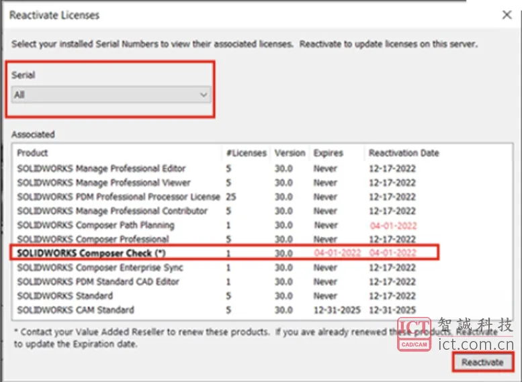Screen dimensions: 522x382
Task: Click the Serial label
Action: (23, 75)
